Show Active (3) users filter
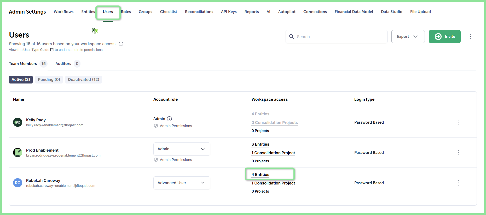Viewport: 486px width, 215px height. click(x=21, y=80)
